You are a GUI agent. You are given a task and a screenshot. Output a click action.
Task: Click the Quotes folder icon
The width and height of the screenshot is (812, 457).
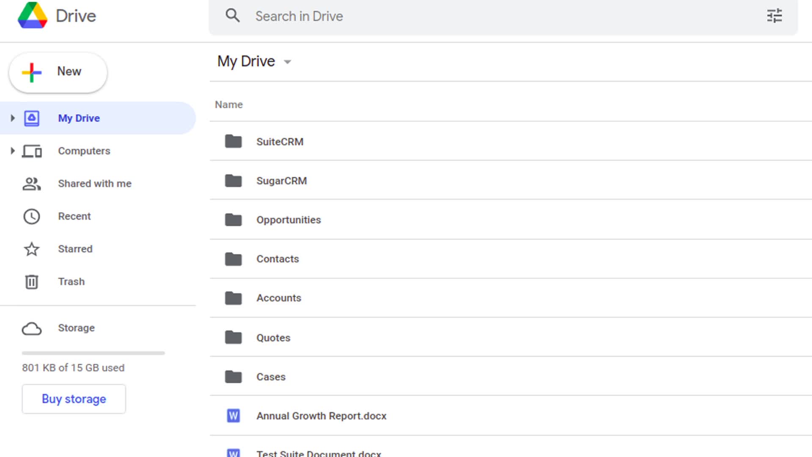point(233,337)
